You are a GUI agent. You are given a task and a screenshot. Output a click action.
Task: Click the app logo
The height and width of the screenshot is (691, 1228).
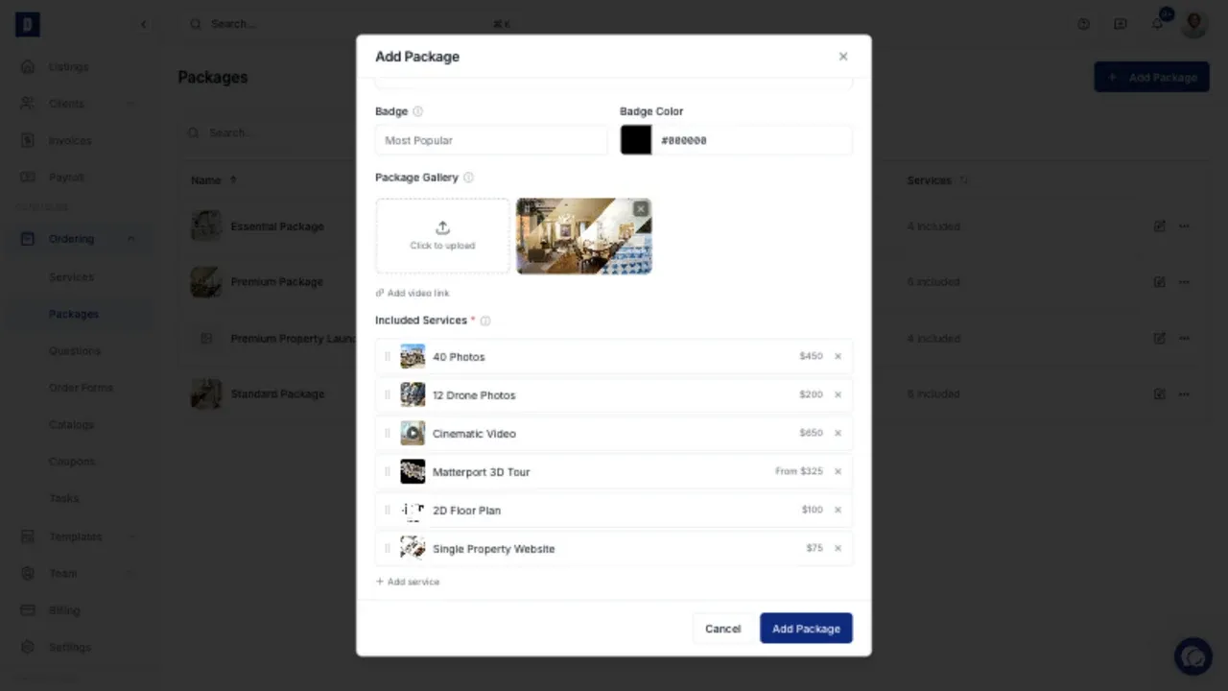(28, 24)
